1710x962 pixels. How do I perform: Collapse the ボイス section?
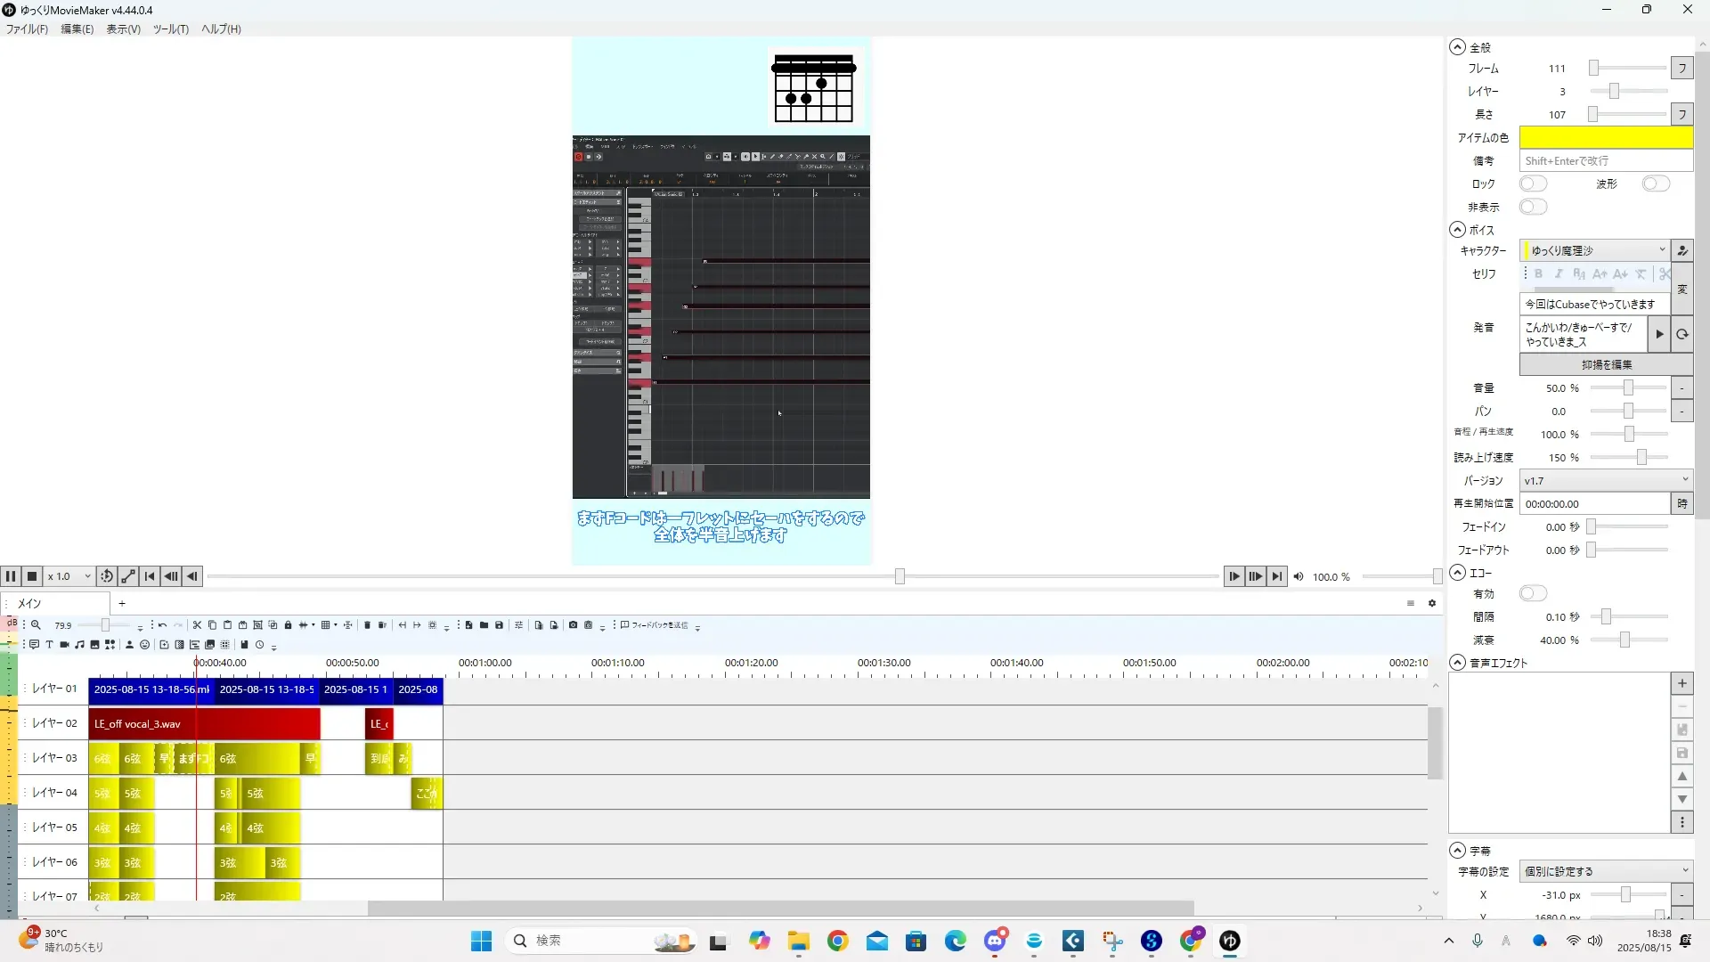pos(1457,229)
